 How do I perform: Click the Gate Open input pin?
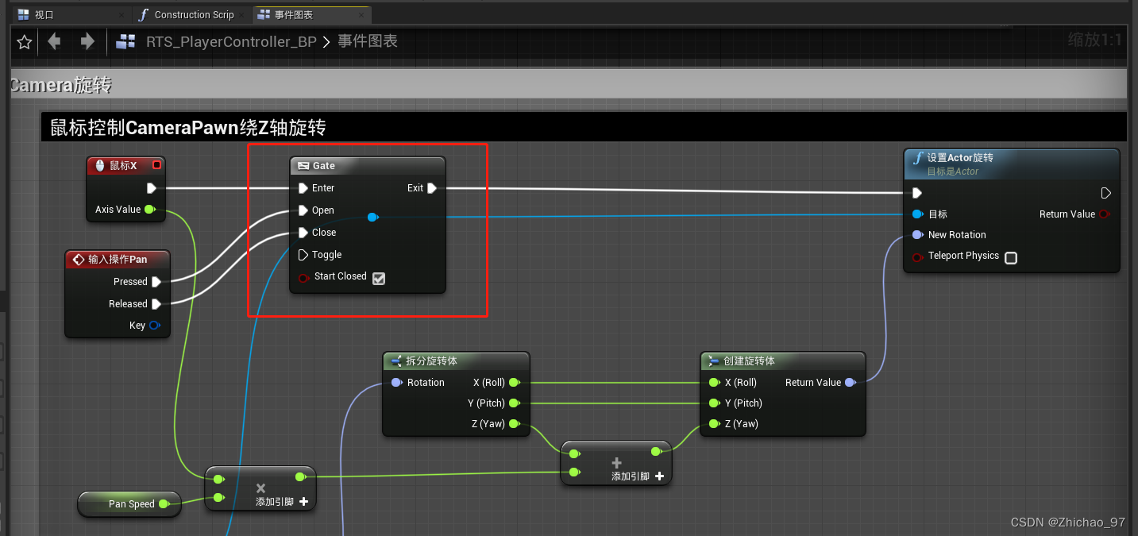point(303,210)
